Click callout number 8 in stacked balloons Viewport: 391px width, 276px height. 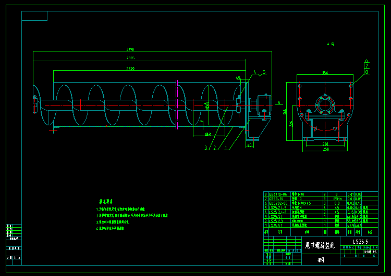coord(366,72)
